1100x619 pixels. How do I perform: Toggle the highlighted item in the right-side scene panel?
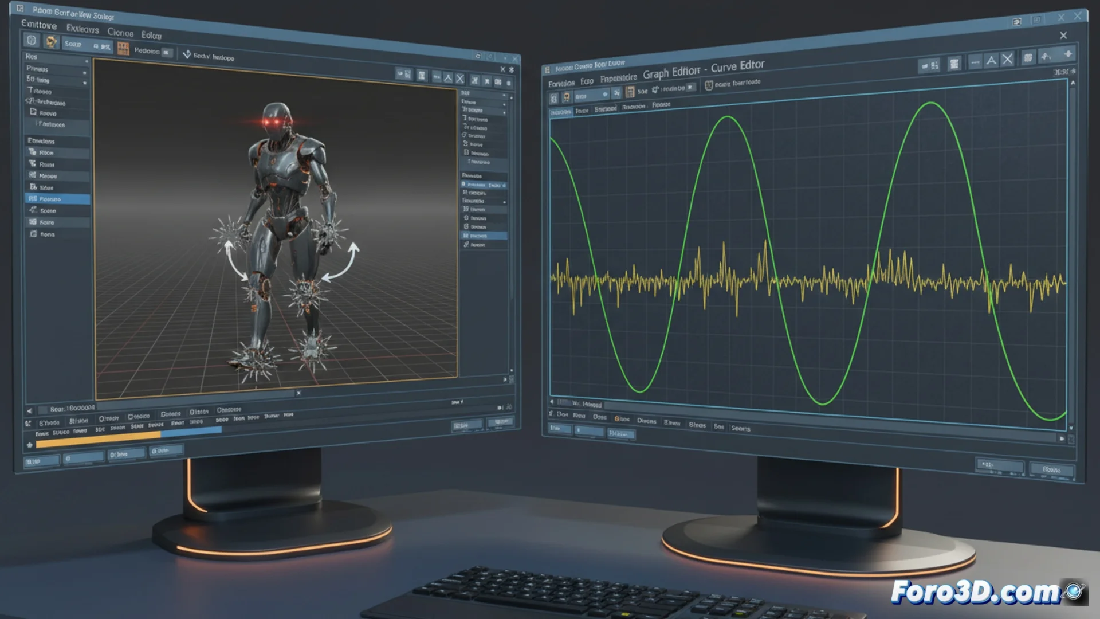pos(483,235)
